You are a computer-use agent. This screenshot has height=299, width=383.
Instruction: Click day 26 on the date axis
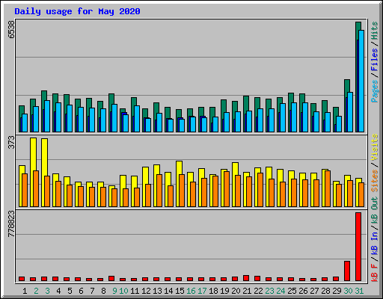tap(303, 291)
